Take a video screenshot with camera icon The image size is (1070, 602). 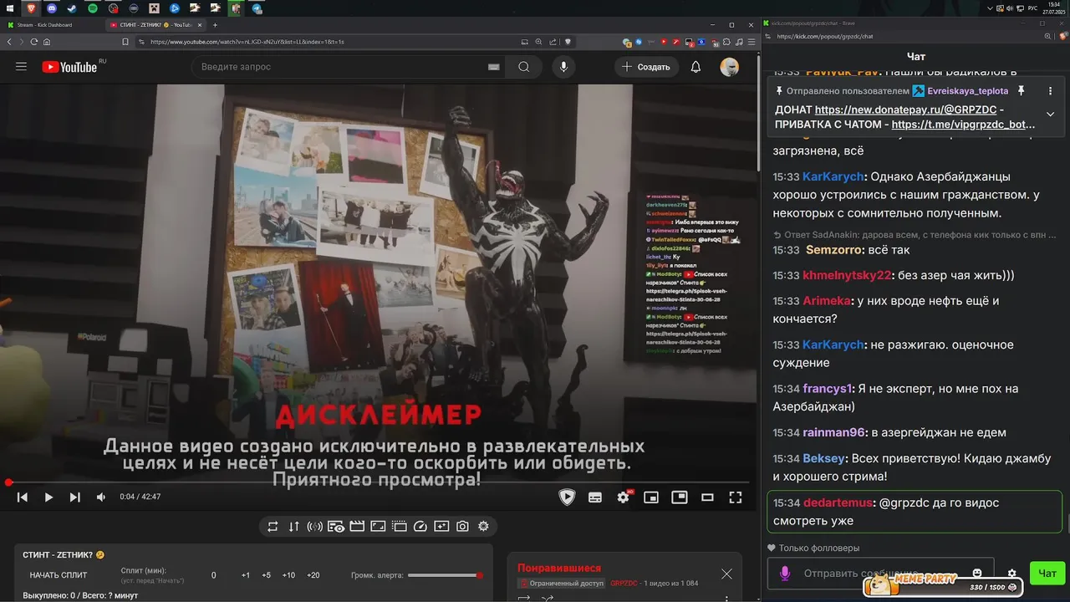pos(462,526)
